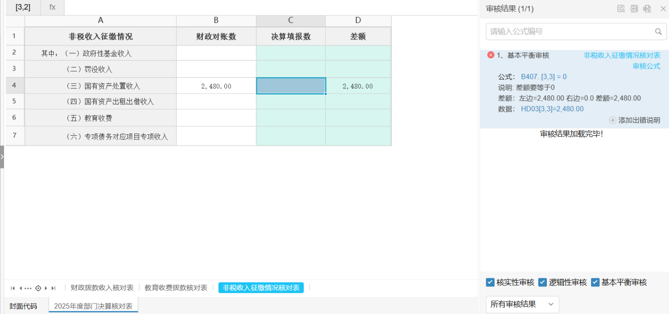Screen dimensions: 669x314
Task: Open the 封面代码 bottom tab
Action: [x=23, y=306]
